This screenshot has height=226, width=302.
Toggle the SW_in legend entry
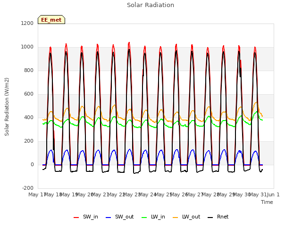pos(86,217)
